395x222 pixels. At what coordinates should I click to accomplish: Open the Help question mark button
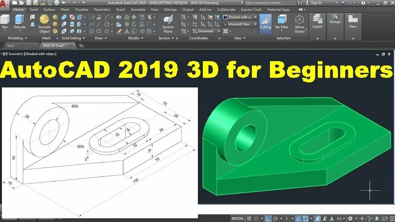pyautogui.click(x=363, y=3)
